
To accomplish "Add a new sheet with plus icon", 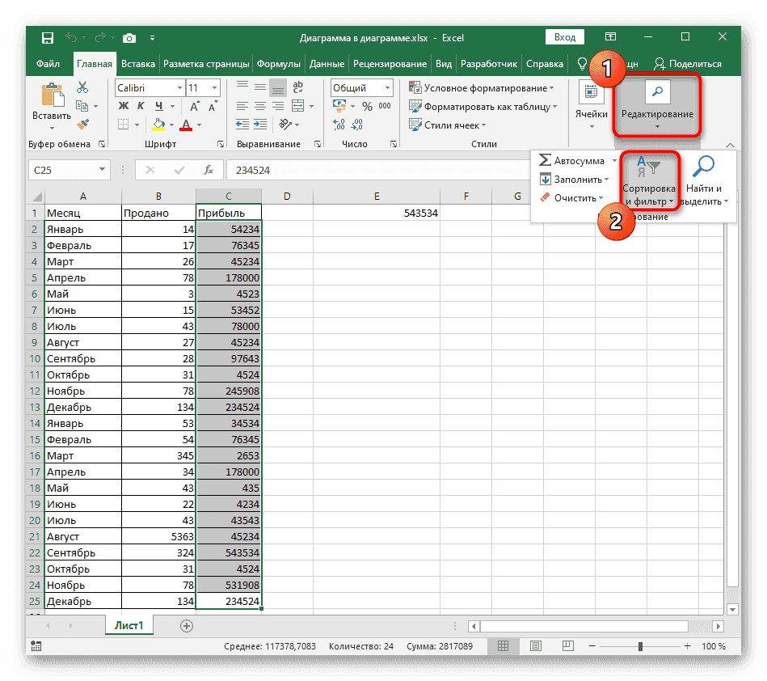I will coord(187,625).
